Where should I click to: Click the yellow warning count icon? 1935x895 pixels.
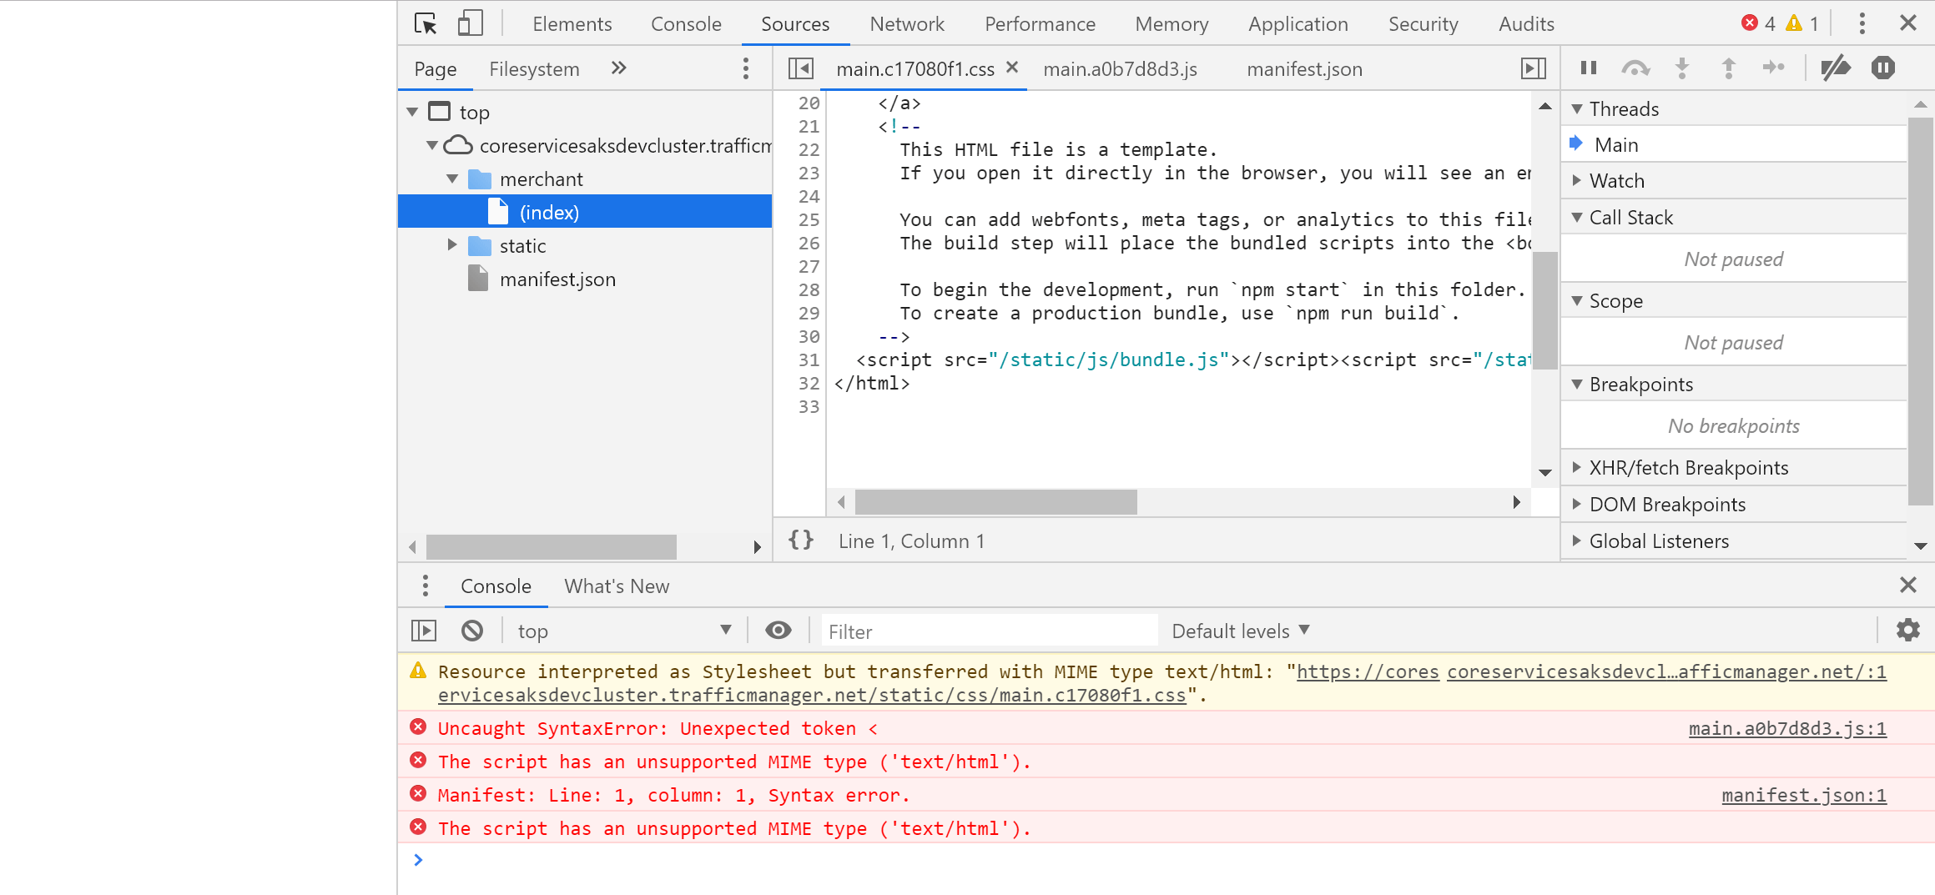[1794, 23]
